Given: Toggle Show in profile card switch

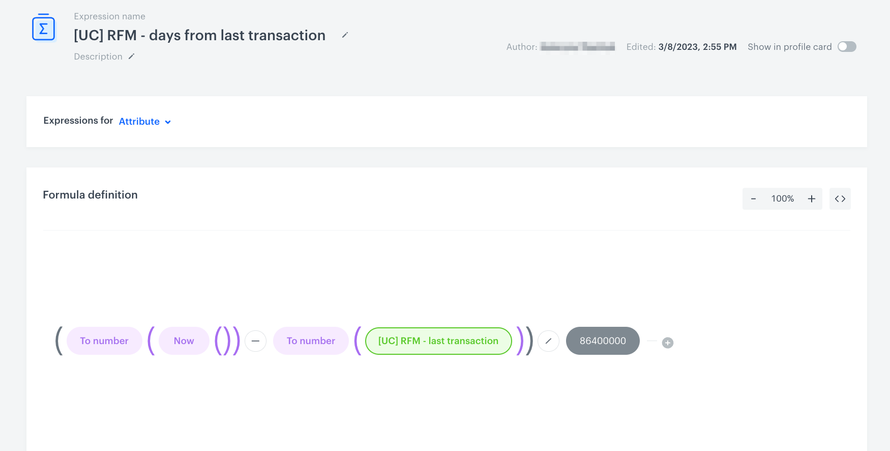Looking at the screenshot, I should coord(847,47).
